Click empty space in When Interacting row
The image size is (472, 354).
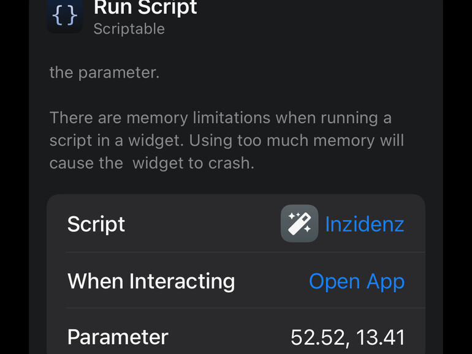pyautogui.click(x=272, y=281)
